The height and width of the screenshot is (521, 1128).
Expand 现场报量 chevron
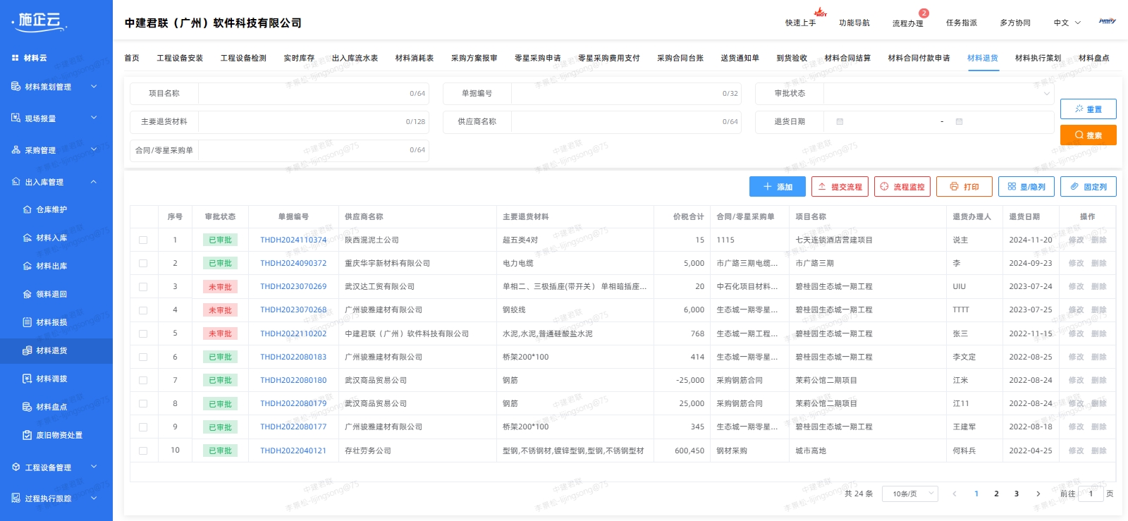click(x=94, y=118)
